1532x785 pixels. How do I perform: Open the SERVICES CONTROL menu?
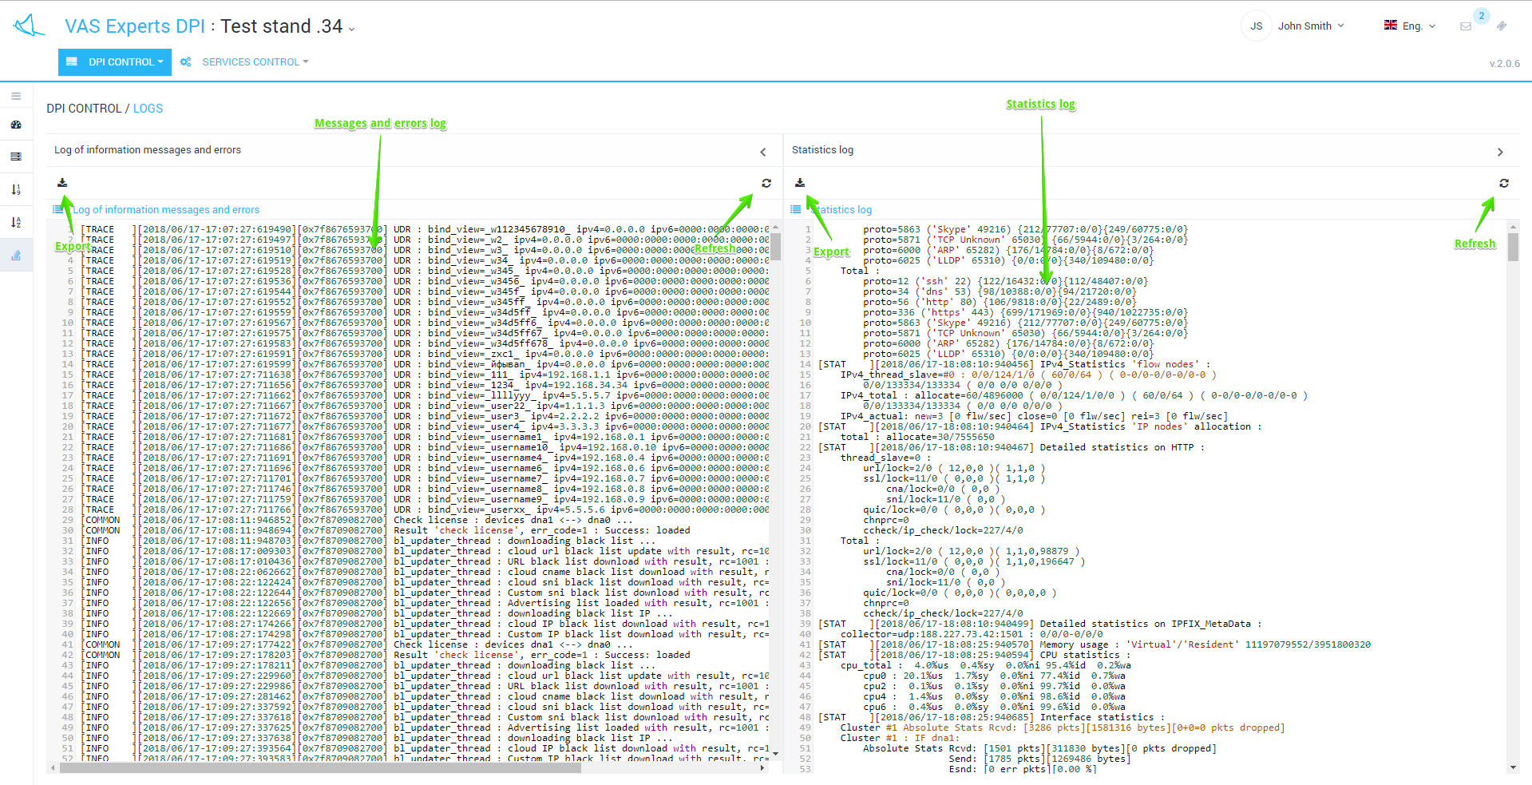[251, 62]
